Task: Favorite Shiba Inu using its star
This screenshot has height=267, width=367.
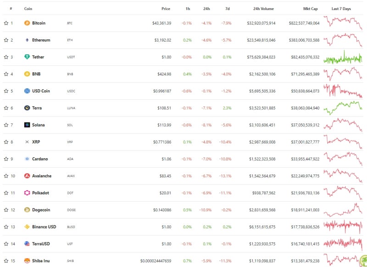Action: tap(6, 261)
